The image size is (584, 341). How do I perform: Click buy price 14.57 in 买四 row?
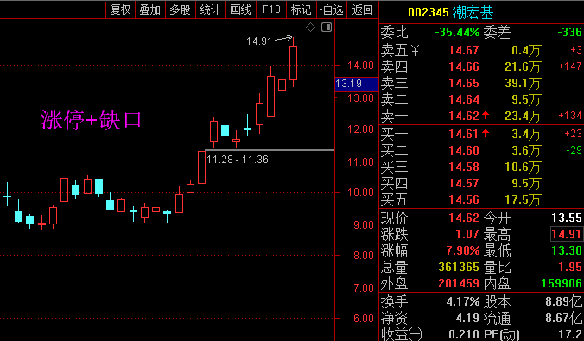(x=464, y=183)
